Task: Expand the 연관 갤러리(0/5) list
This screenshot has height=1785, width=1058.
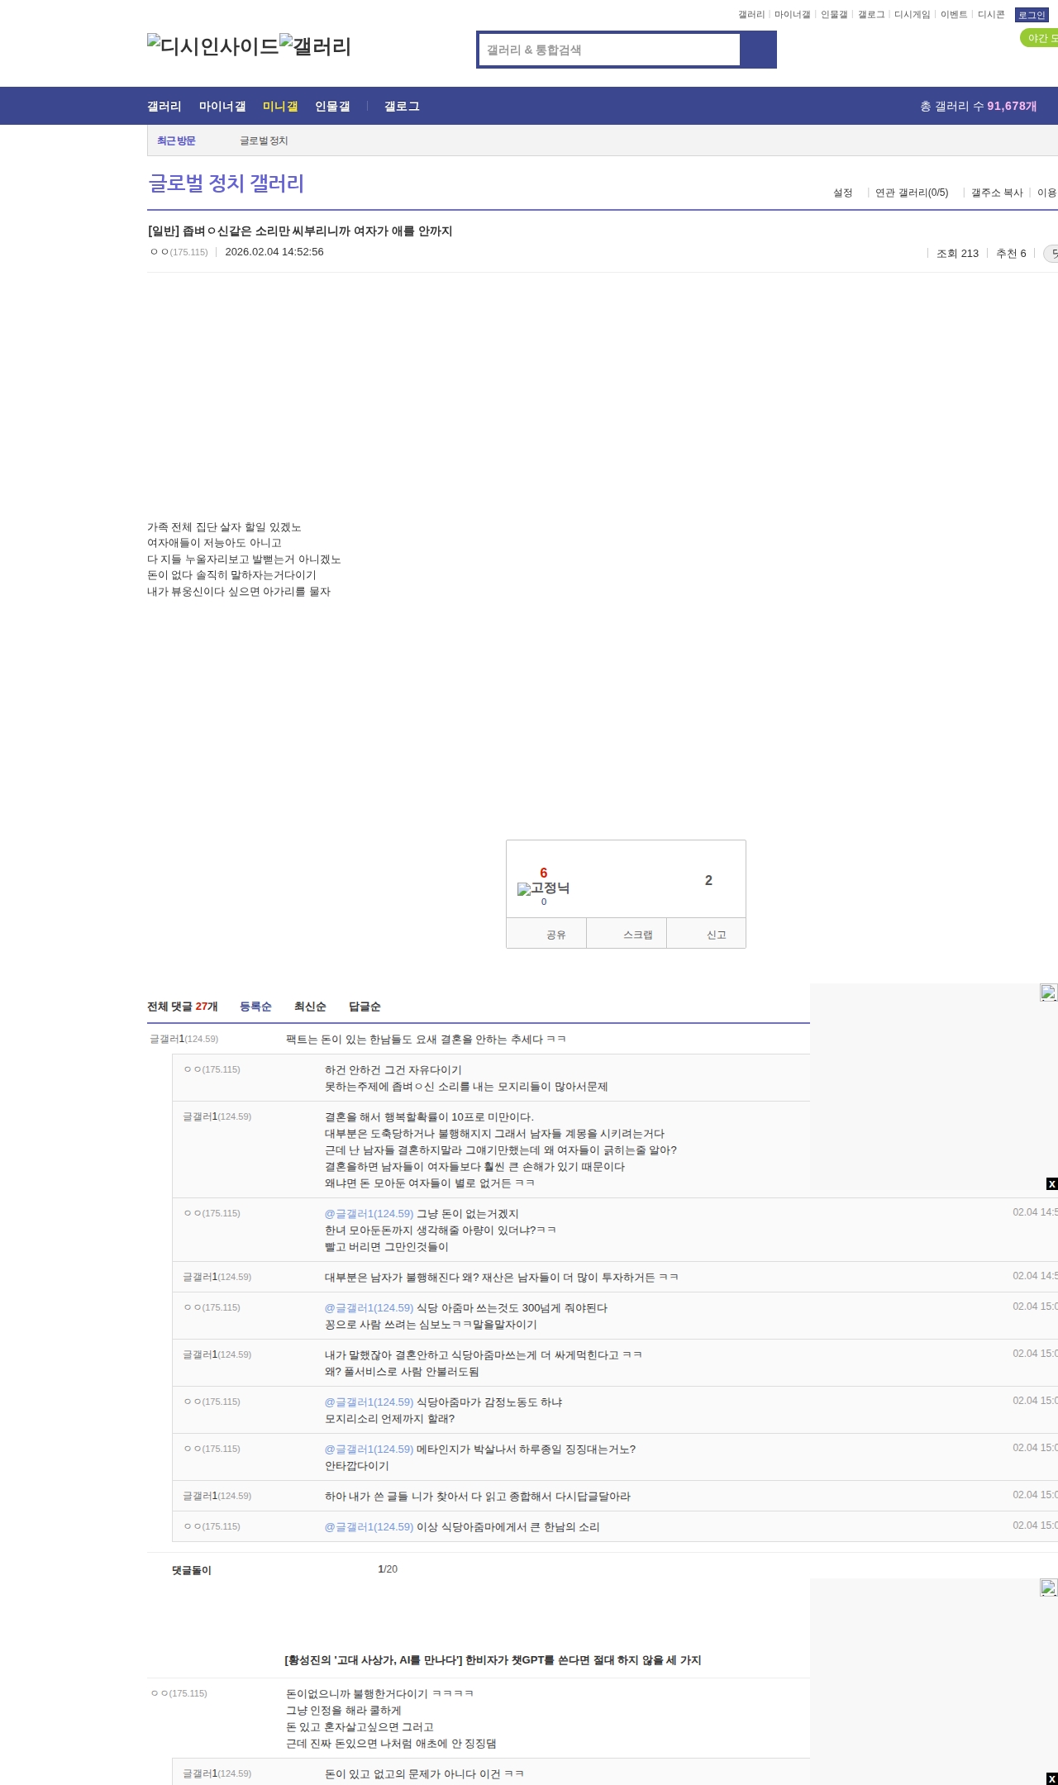Action: (x=911, y=193)
